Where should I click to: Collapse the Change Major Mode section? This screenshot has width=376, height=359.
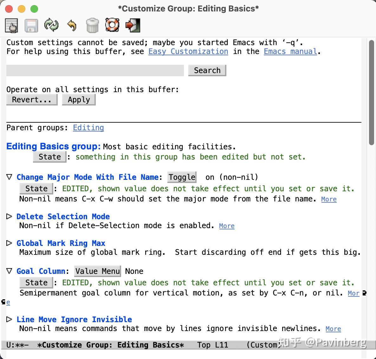click(9, 177)
